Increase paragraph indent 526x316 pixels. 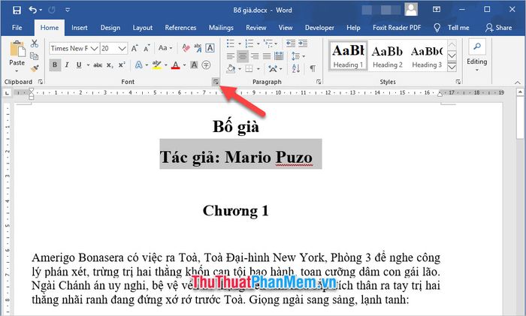coord(303,44)
